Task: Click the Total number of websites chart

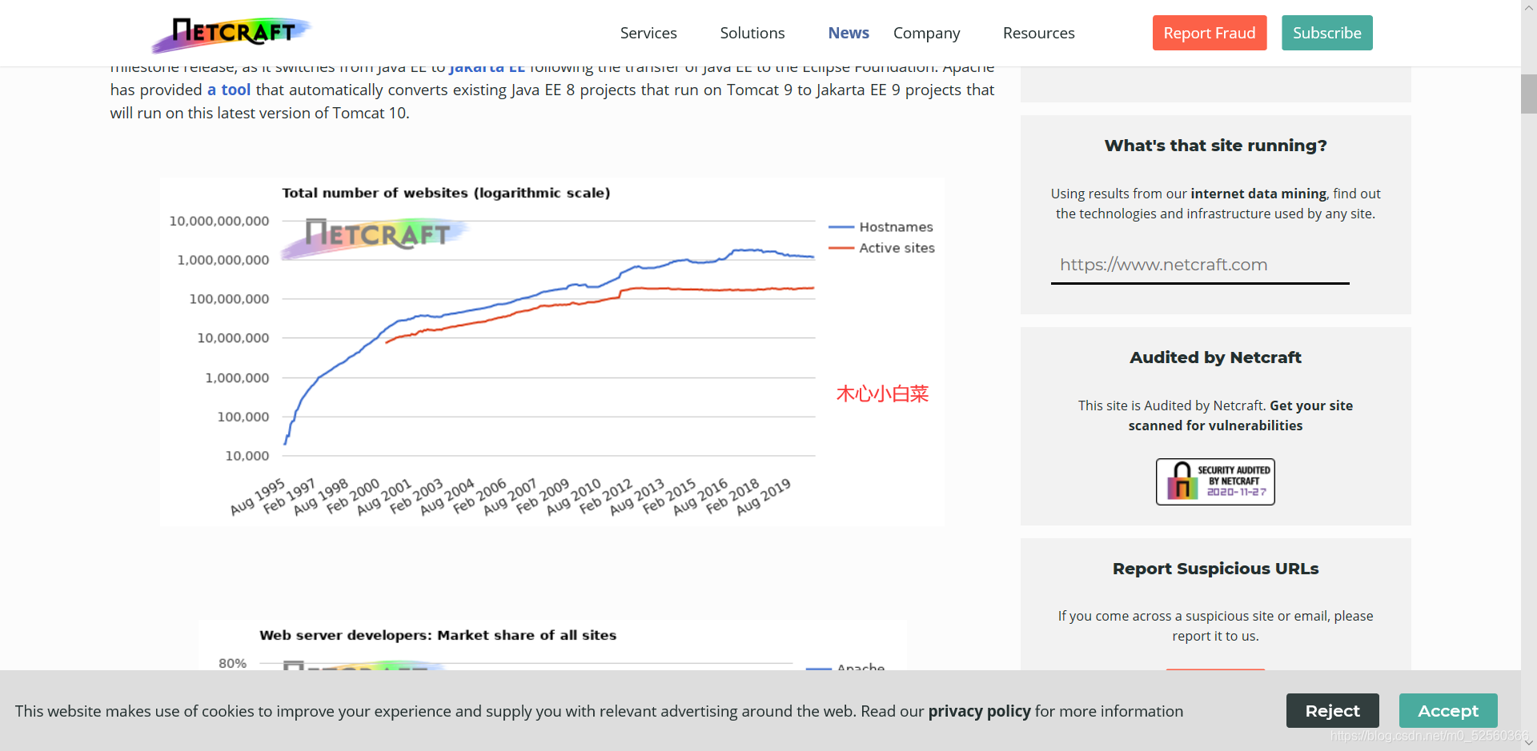Action: (552, 352)
